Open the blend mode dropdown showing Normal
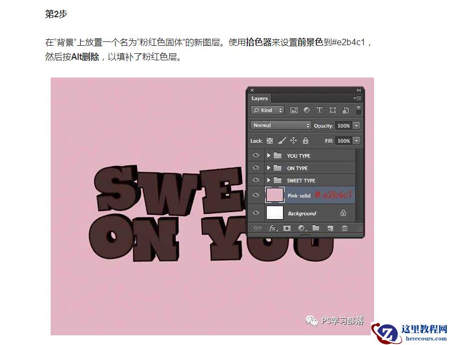This screenshot has height=345, width=450. [280, 125]
